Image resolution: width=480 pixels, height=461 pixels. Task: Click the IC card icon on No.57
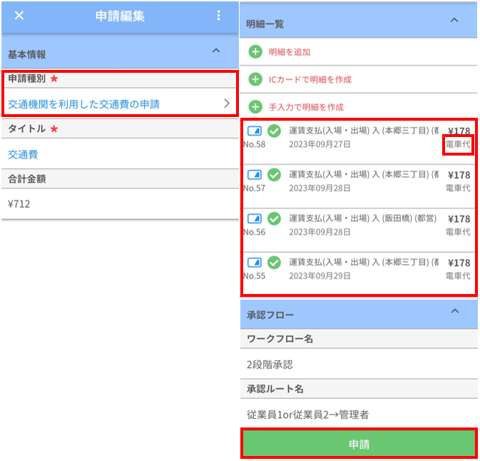tap(255, 175)
